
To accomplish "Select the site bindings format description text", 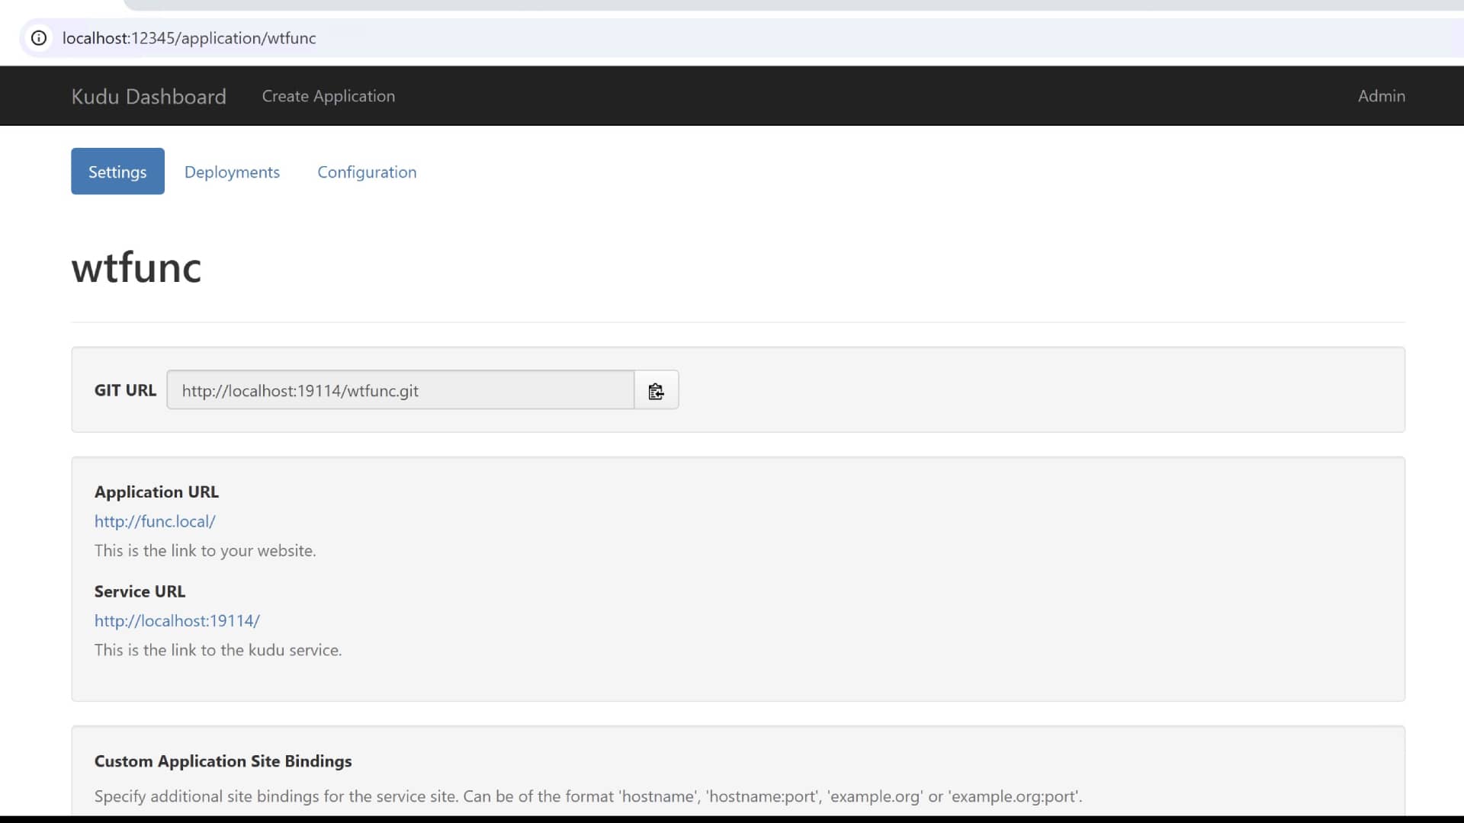I will (588, 796).
